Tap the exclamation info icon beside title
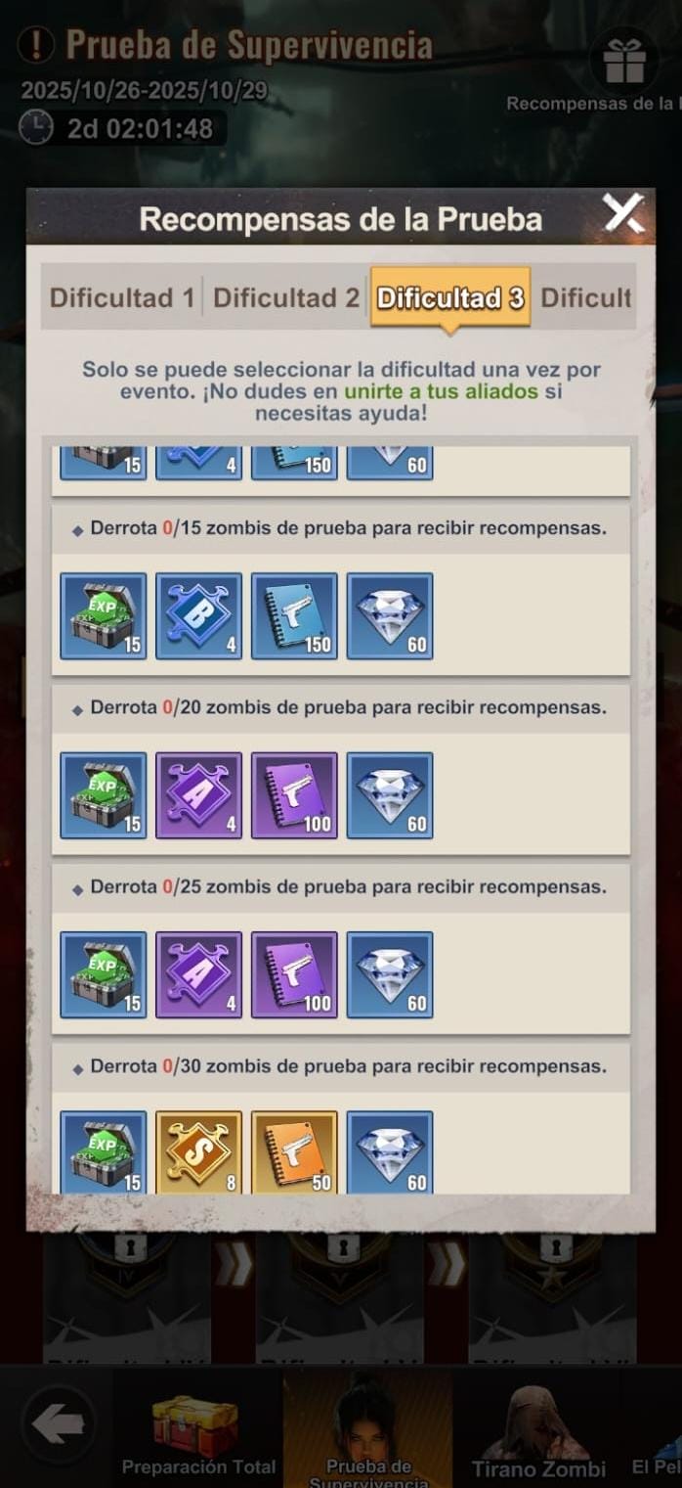This screenshot has width=682, height=1488. (x=36, y=44)
